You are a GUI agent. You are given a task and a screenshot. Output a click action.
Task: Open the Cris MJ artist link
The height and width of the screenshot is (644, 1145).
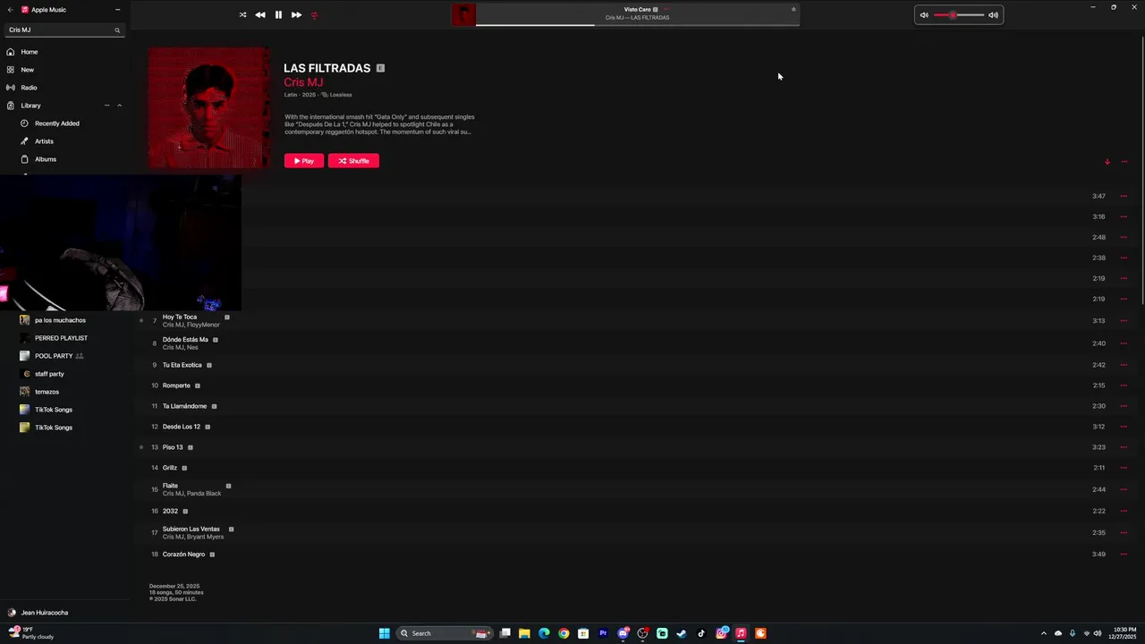click(303, 82)
